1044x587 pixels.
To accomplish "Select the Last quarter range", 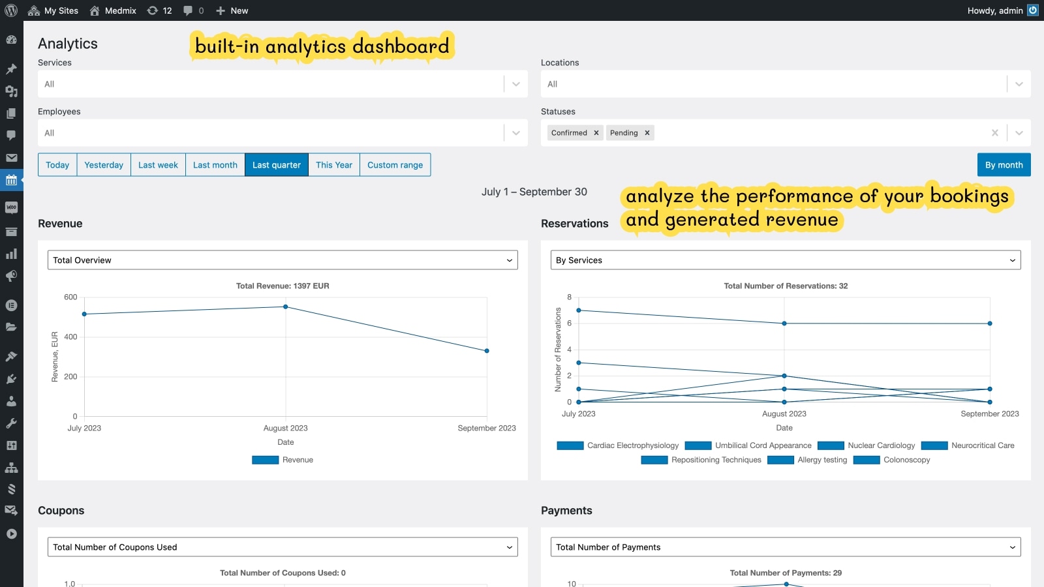I will tap(277, 165).
